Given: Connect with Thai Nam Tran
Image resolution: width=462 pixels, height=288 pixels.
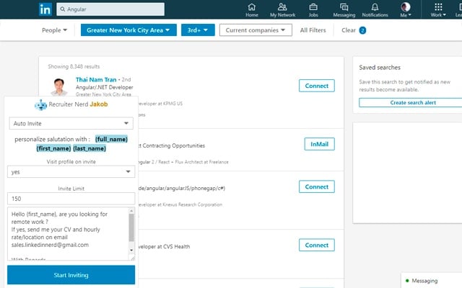Looking at the screenshot, I should coord(317,86).
